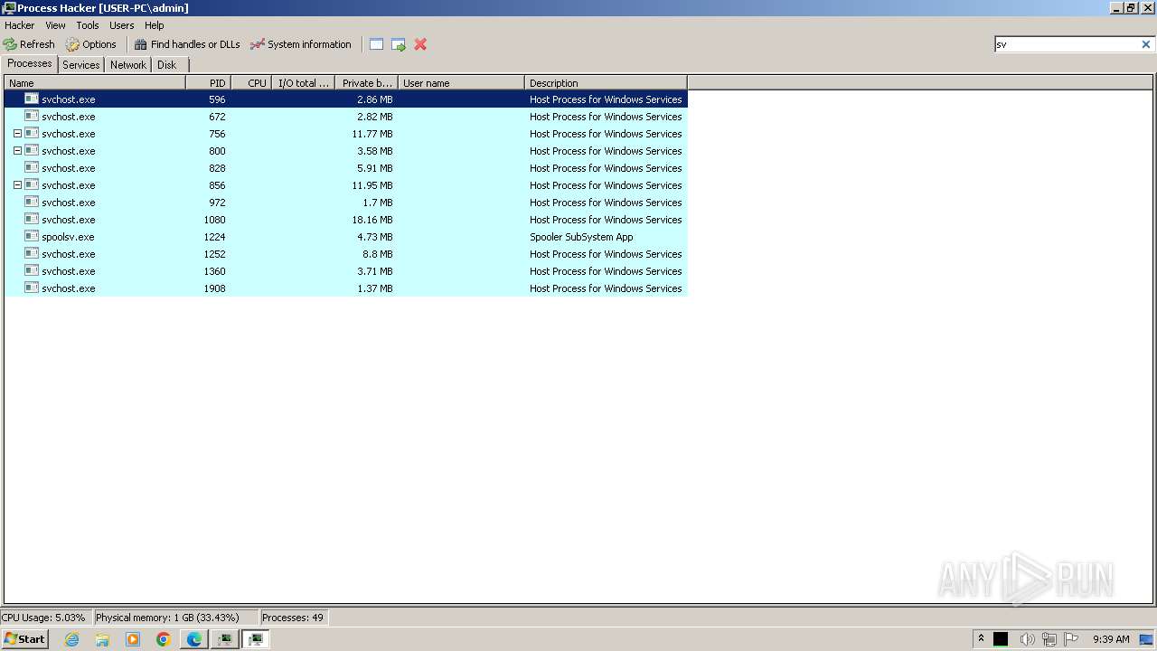Open the Users menu

122,25
